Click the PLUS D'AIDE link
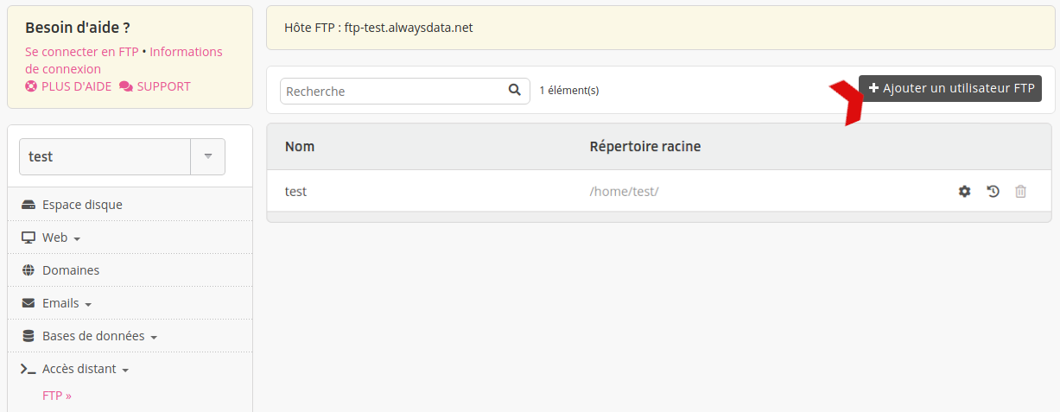This screenshot has width=1060, height=412. click(76, 86)
